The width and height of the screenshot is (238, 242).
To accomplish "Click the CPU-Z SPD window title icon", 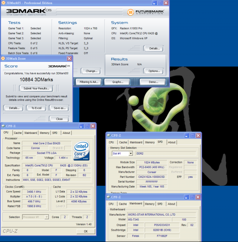I will (109, 135).
